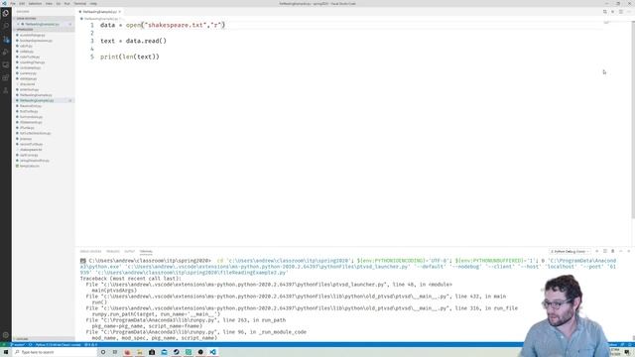Open the Windows Start menu

pyautogui.click(x=6, y=352)
